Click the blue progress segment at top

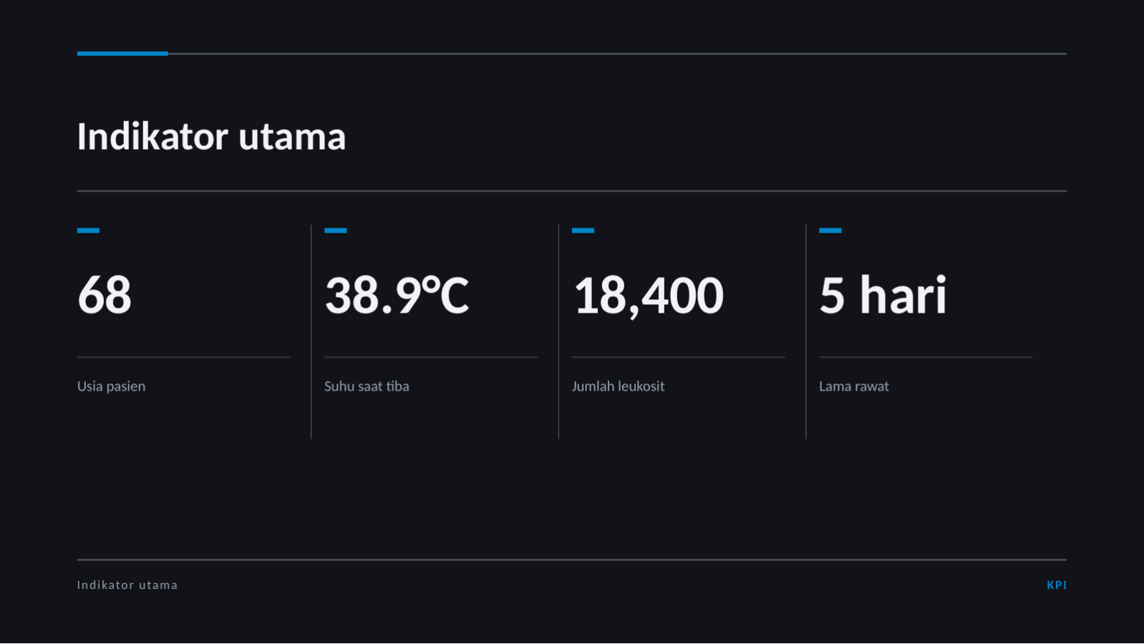coord(122,54)
